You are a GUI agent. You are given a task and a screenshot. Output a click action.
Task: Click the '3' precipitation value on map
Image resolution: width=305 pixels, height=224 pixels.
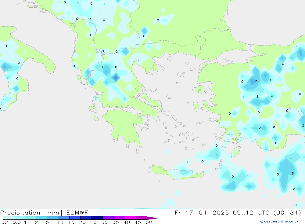pos(293,174)
